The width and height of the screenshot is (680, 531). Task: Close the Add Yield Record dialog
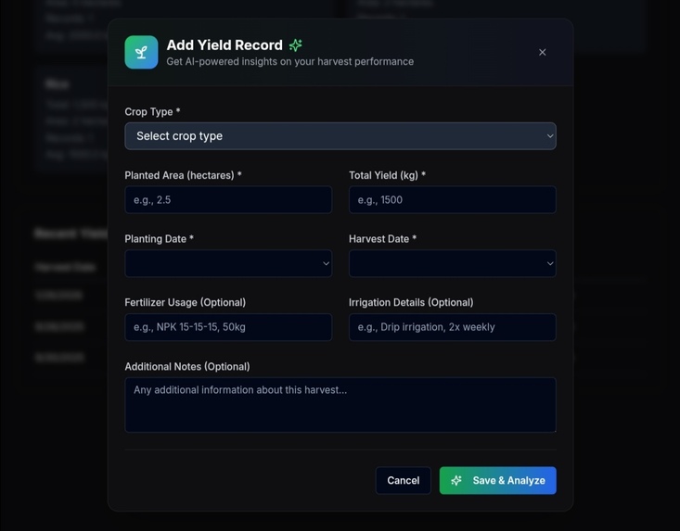click(x=543, y=53)
